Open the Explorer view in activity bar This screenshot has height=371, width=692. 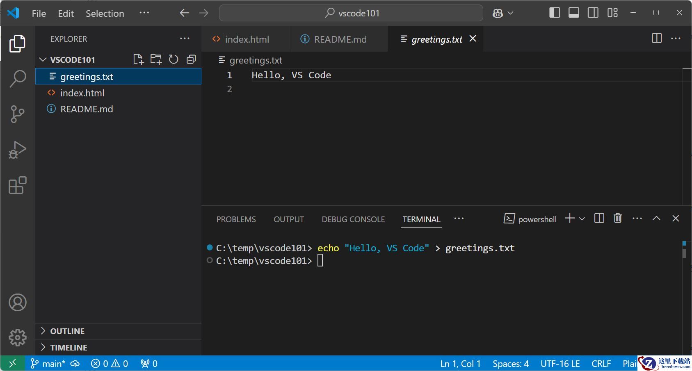17,43
